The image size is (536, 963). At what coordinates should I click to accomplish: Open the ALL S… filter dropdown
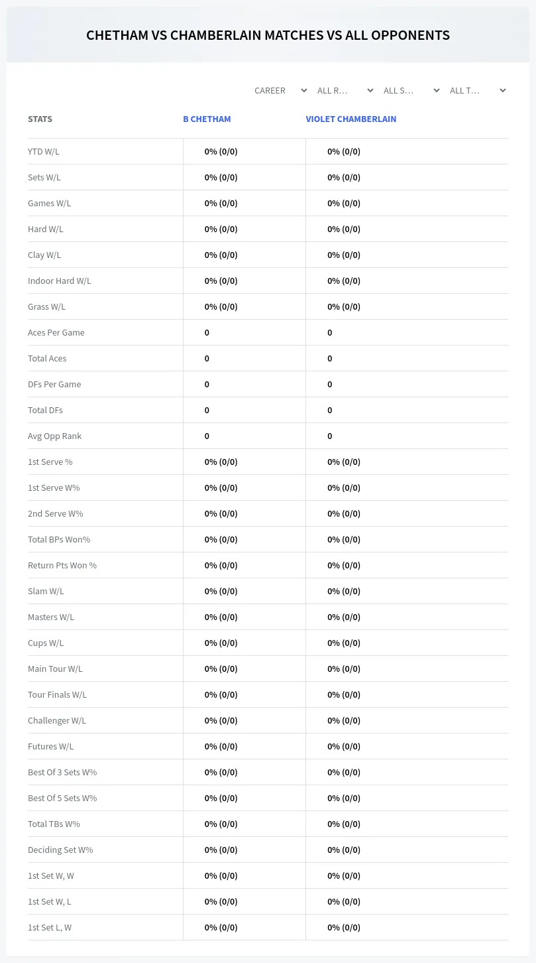click(411, 90)
